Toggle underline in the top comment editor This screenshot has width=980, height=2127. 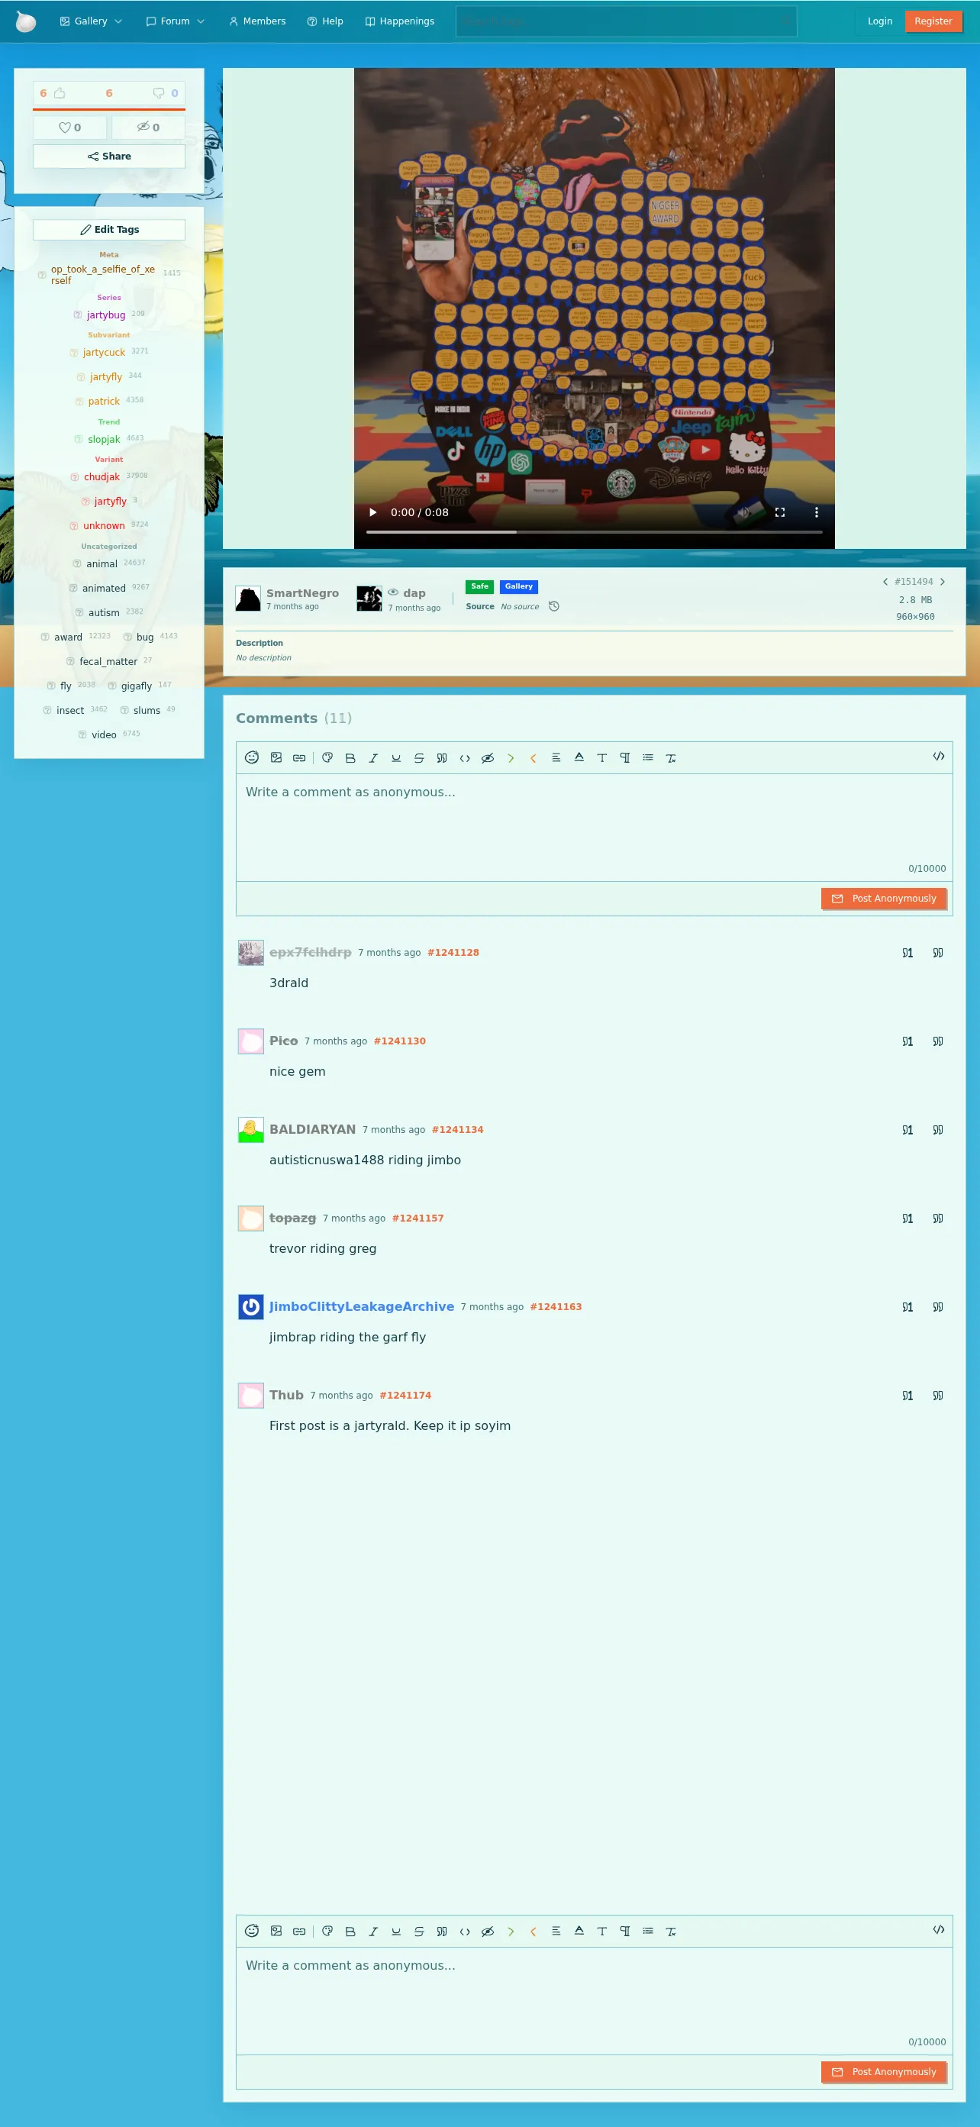pos(396,758)
